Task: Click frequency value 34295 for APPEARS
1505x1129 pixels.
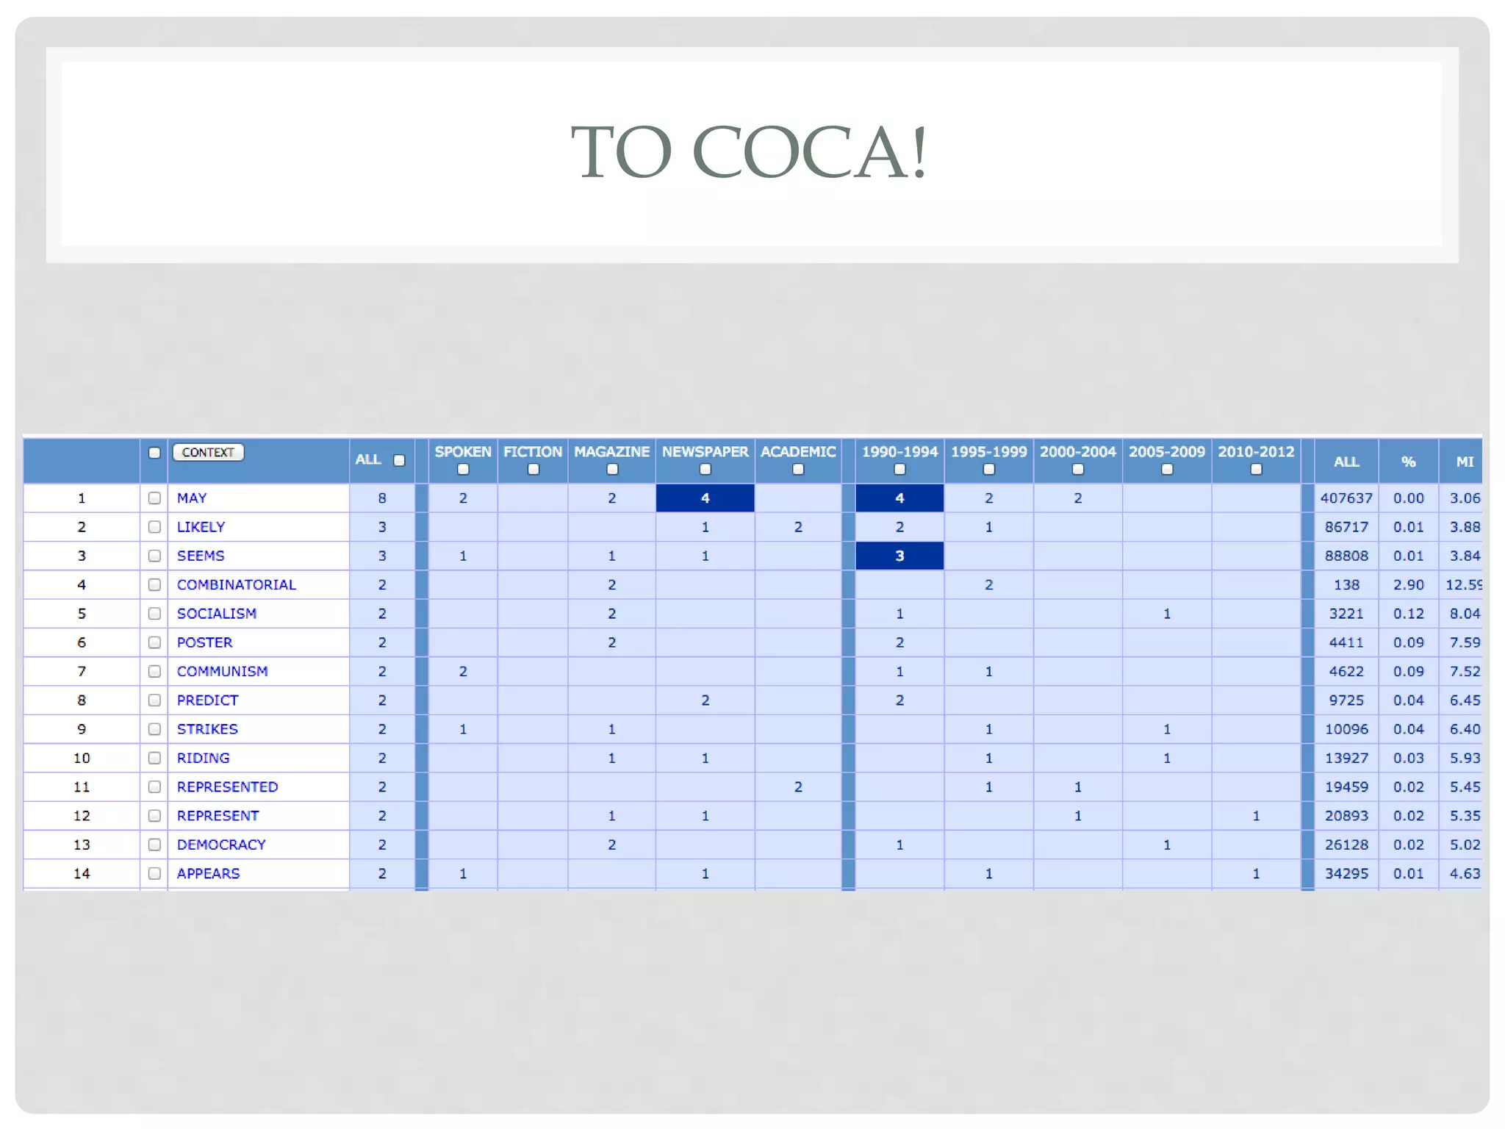Action: (x=1346, y=874)
